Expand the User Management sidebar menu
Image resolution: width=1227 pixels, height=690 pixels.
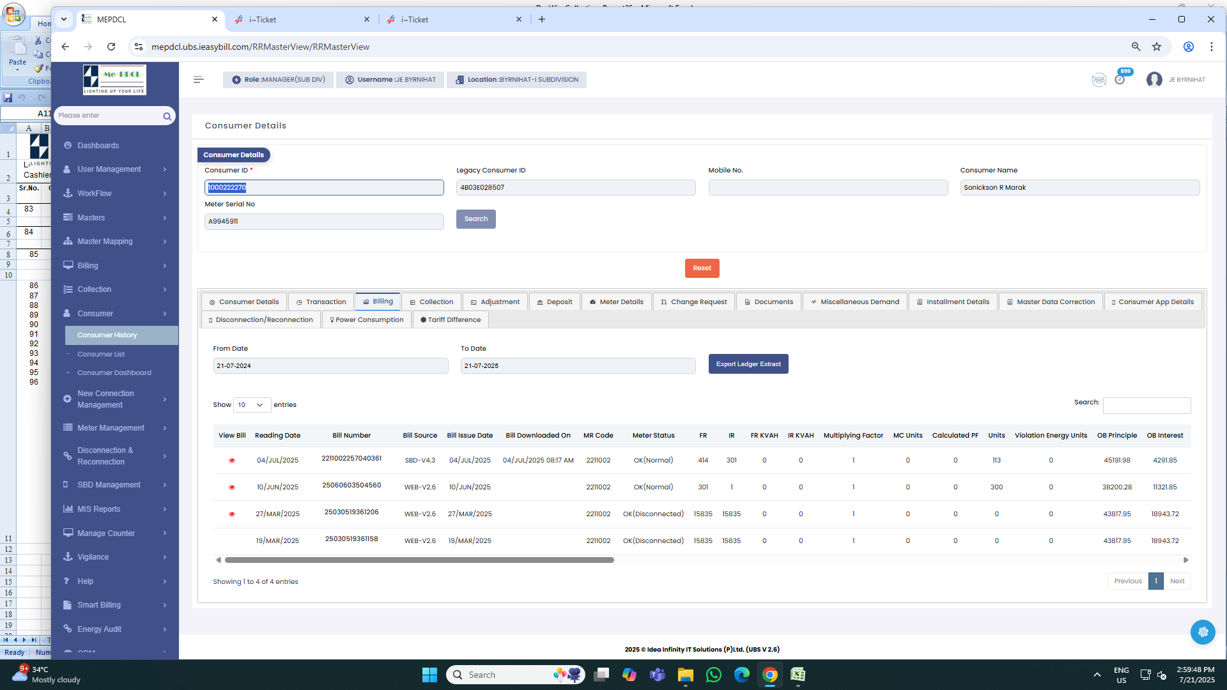(115, 169)
